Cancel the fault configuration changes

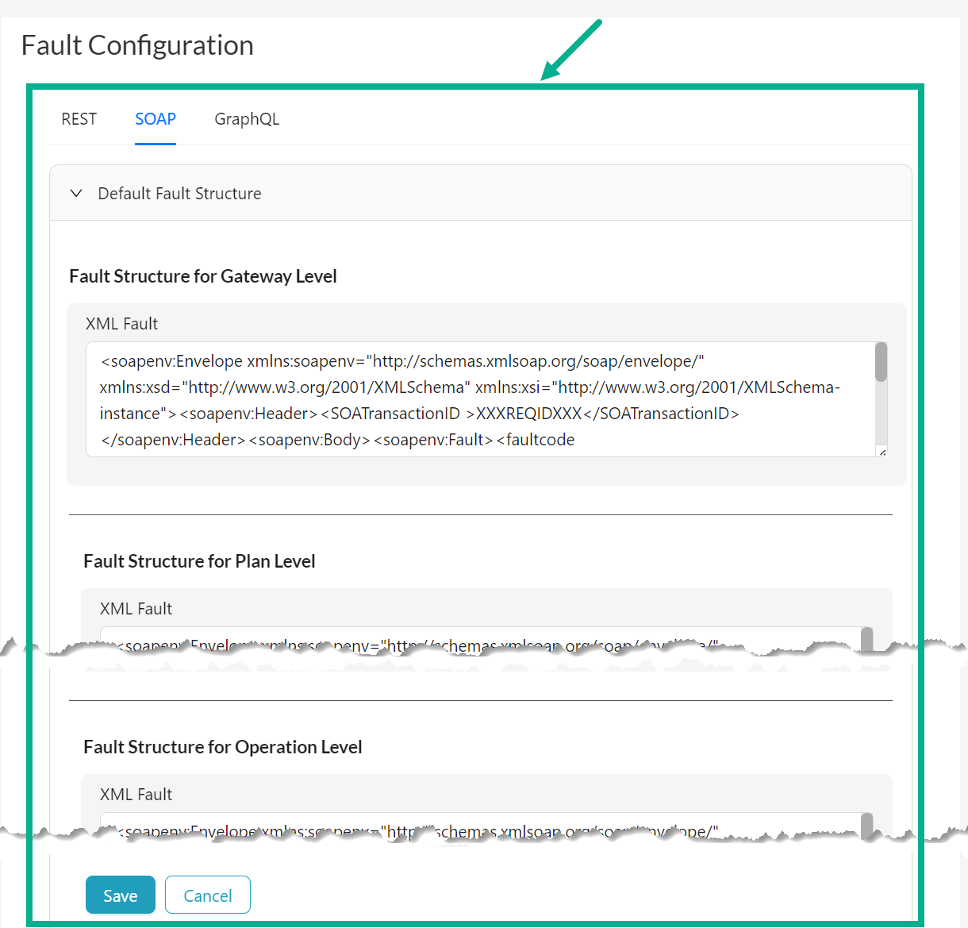(x=207, y=895)
